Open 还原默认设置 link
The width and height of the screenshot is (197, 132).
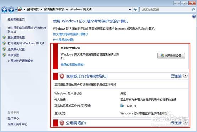[16, 49]
